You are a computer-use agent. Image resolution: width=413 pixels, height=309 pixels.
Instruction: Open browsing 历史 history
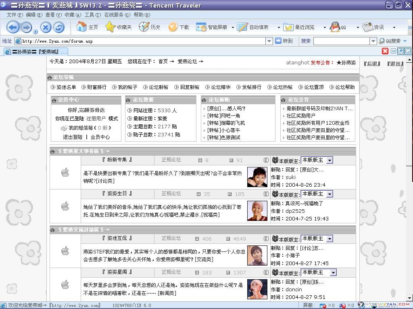(150, 27)
